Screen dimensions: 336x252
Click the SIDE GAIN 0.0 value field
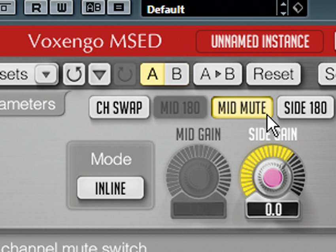click(x=273, y=209)
